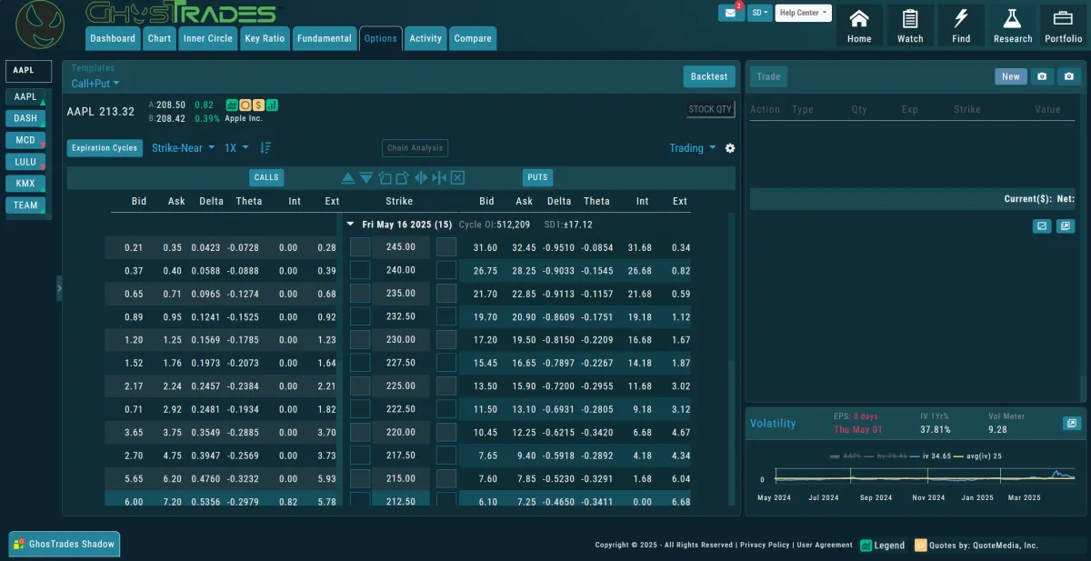1091x561 pixels.
Task: Open the Privacy Policy link
Action: coord(765,545)
